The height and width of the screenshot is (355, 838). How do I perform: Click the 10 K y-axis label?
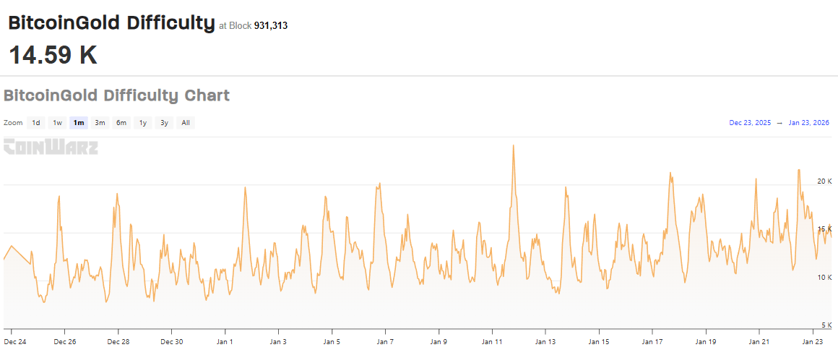825,277
